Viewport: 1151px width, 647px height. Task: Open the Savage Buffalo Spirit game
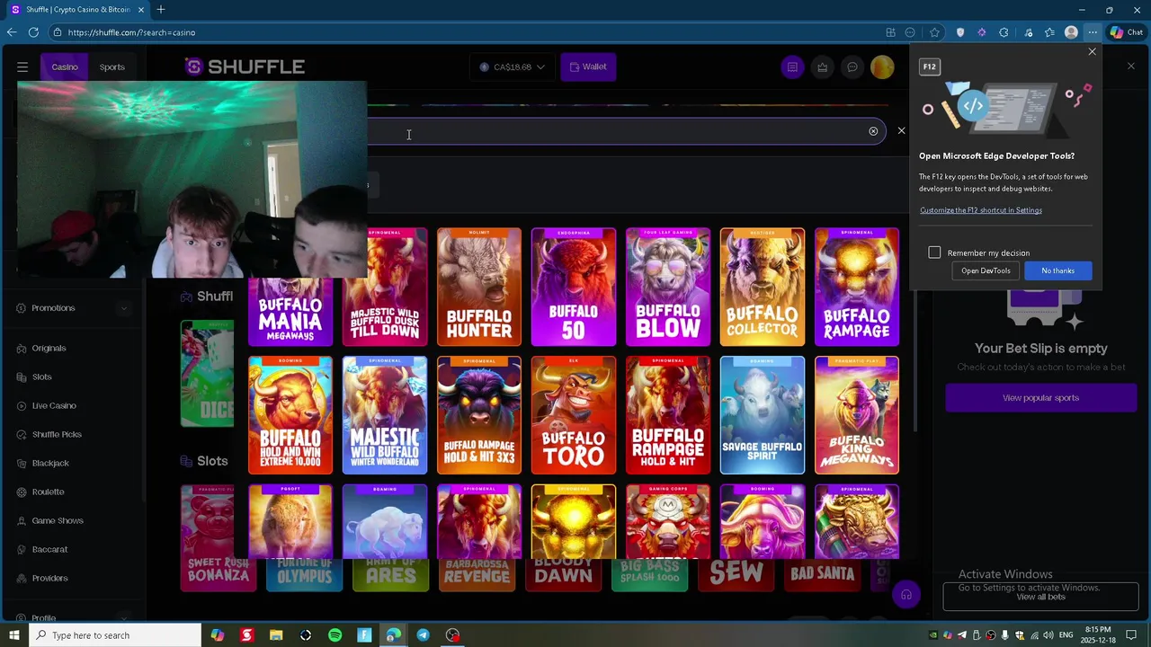click(763, 415)
